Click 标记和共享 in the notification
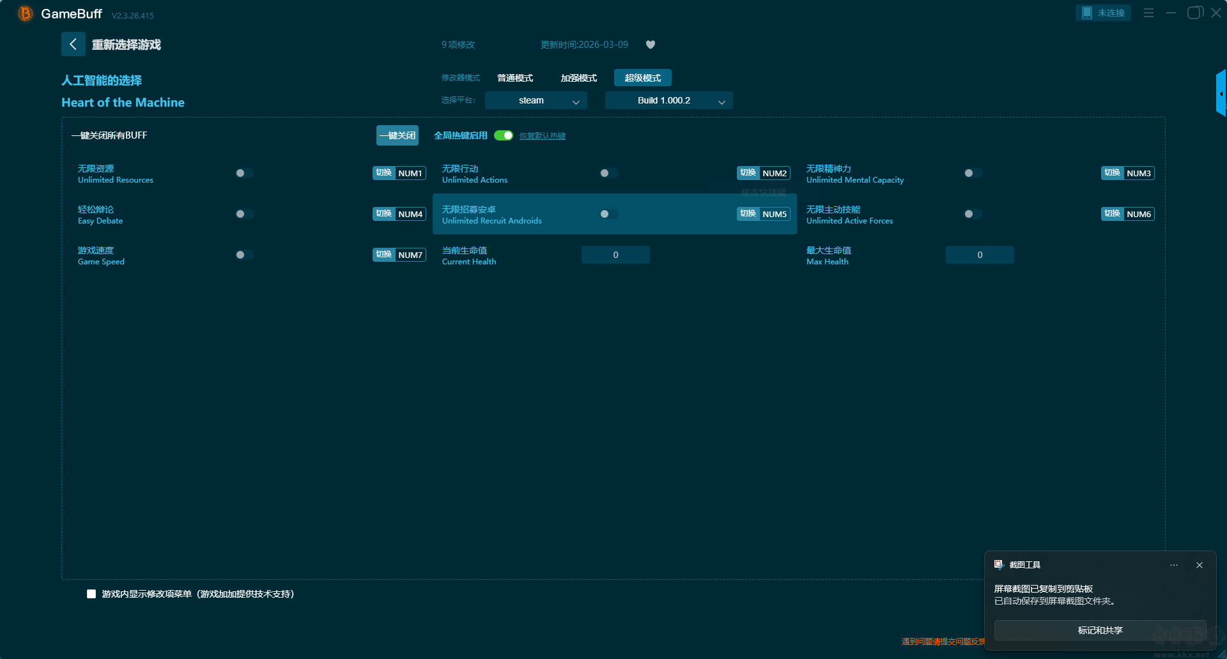The image size is (1227, 659). [1100, 630]
